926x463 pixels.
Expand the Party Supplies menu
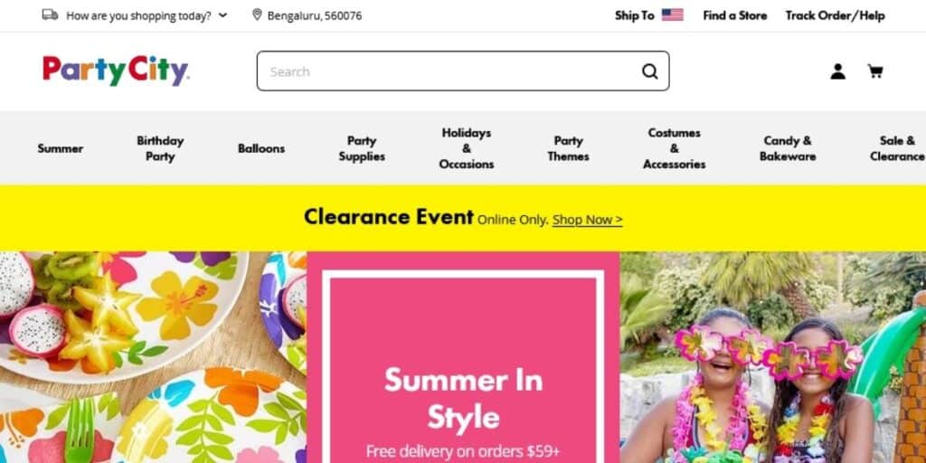[362, 148]
